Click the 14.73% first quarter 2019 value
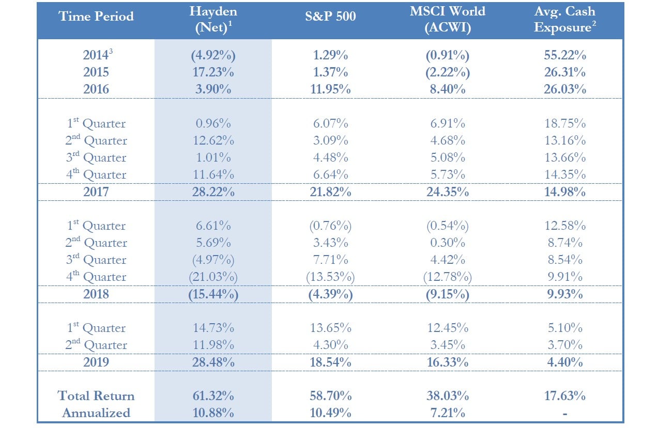This screenshot has width=658, height=428. 212,328
